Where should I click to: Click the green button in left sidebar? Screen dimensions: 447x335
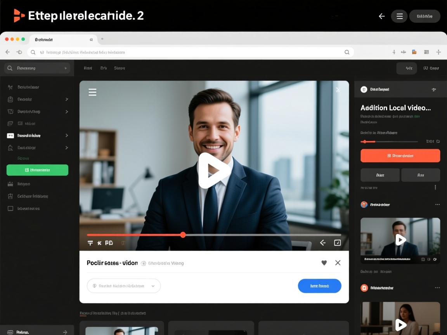[37, 170]
